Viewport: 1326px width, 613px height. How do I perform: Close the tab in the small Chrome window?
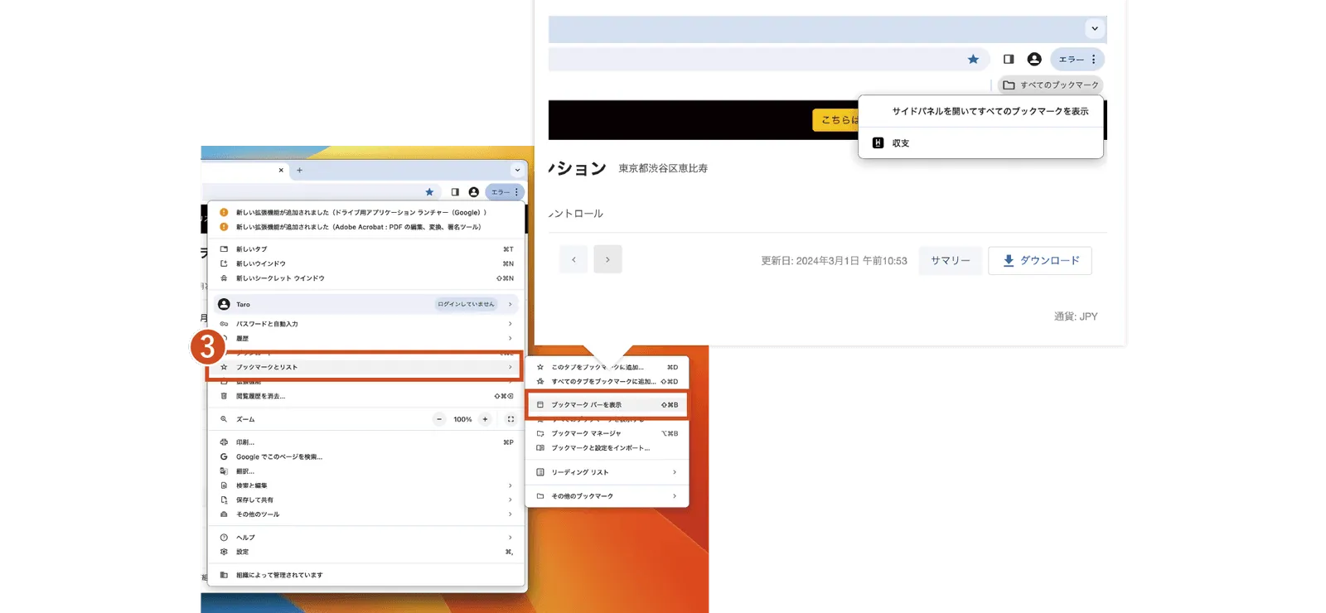[281, 170]
